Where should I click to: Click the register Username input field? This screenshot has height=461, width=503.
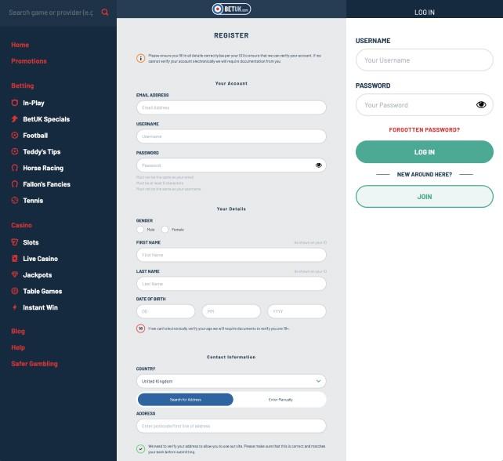click(x=231, y=136)
